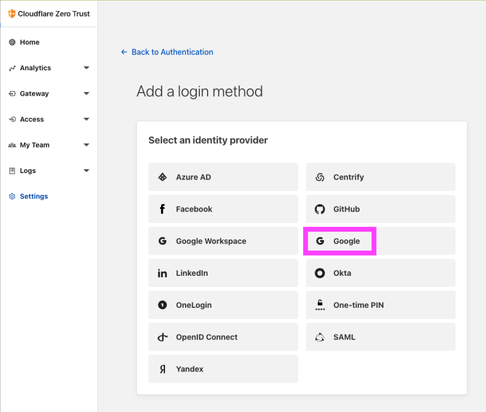Expand the Gateway menu arrow
486x412 pixels.
[87, 94]
